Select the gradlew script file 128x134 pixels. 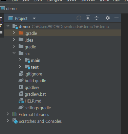32,88
